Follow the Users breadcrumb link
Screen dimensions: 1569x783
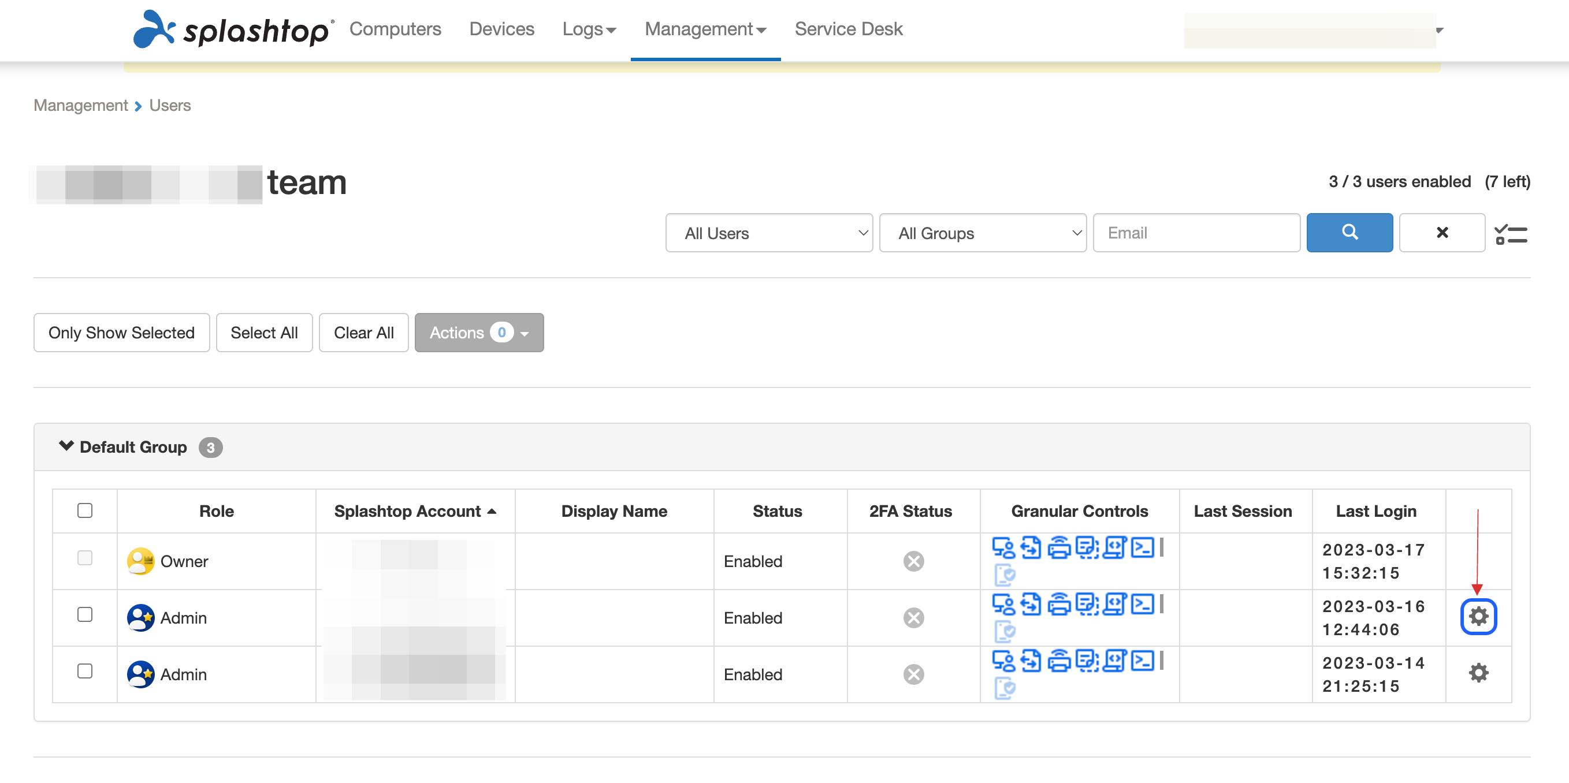coord(170,105)
